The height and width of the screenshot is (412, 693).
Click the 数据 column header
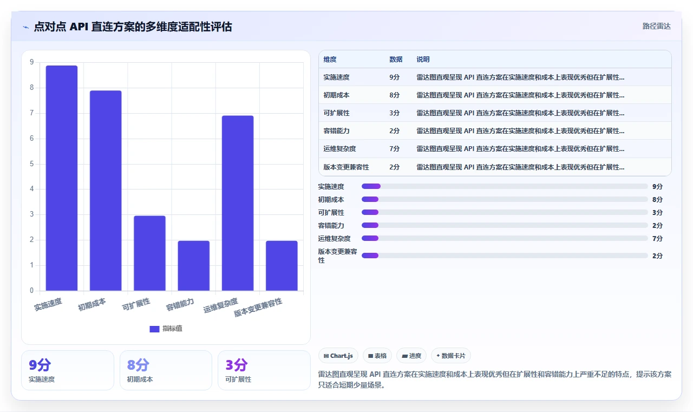[396, 60]
